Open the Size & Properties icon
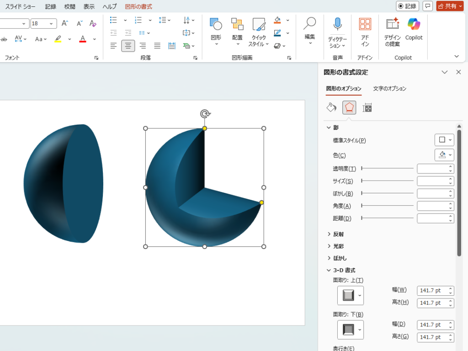Screen dimensions: 468x351 pos(367,107)
